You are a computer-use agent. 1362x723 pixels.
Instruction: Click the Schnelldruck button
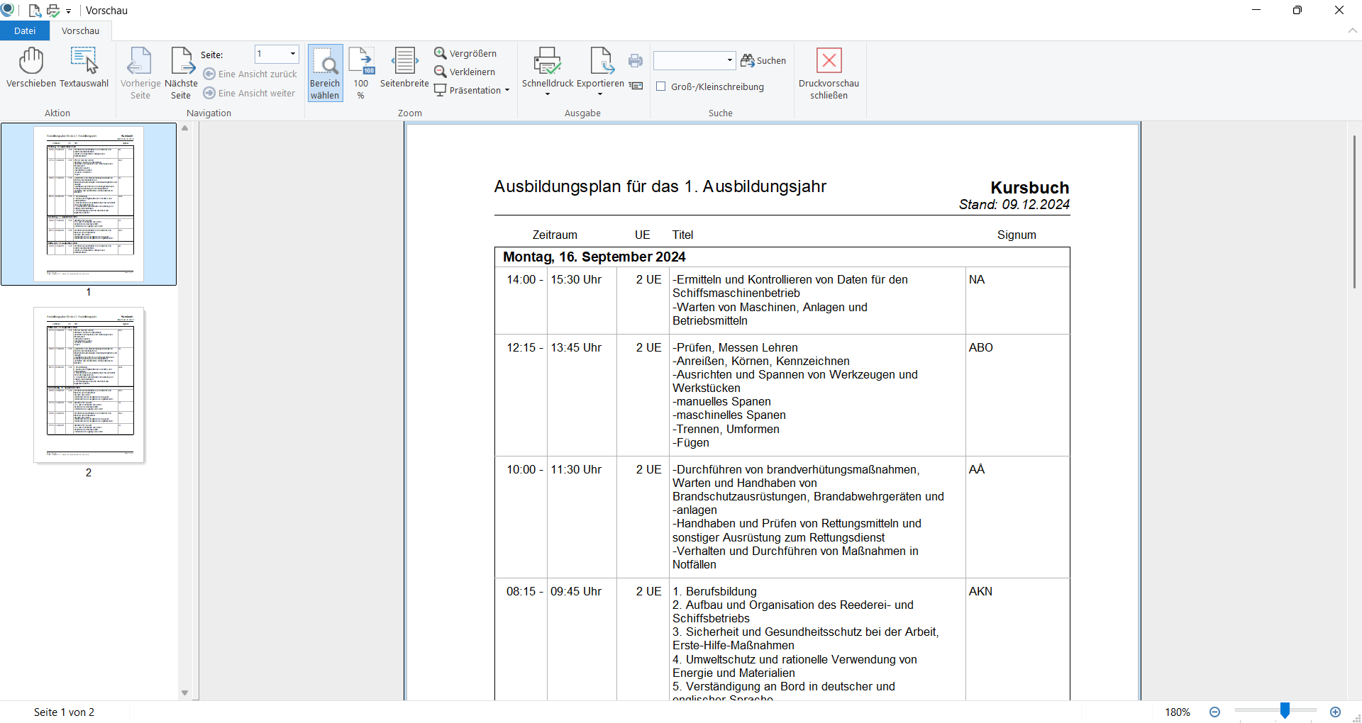coord(548,69)
